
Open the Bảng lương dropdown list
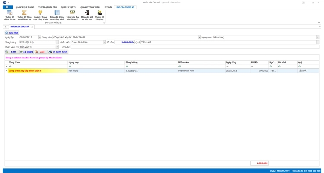click(57, 42)
